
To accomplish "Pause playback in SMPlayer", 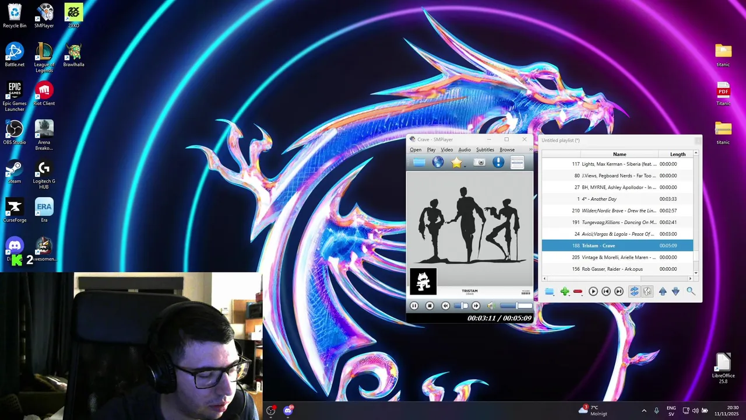I will (414, 306).
